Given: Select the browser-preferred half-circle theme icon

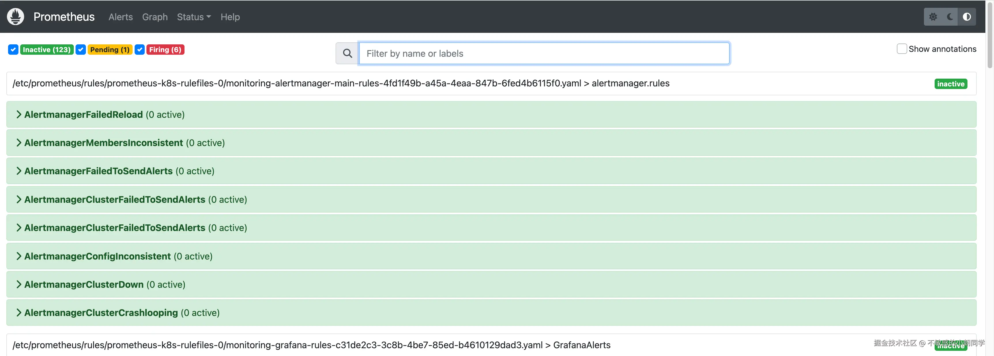Looking at the screenshot, I should (967, 17).
